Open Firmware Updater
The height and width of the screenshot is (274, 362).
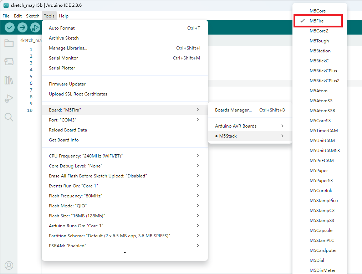(125, 84)
